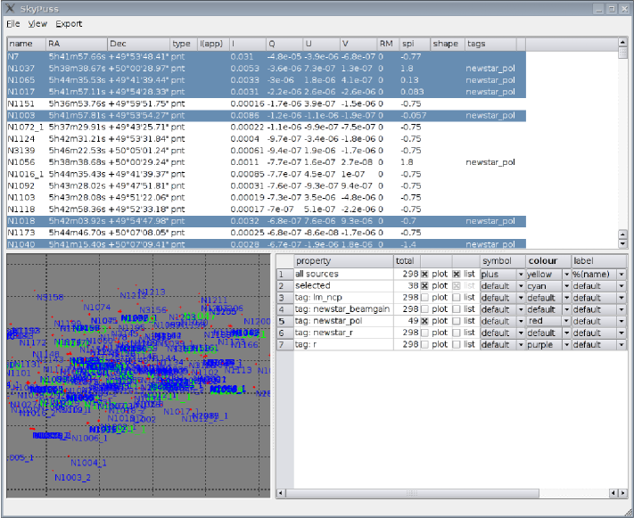
Task: Click the N1003_2 source label in plot
Action: pyautogui.click(x=72, y=477)
